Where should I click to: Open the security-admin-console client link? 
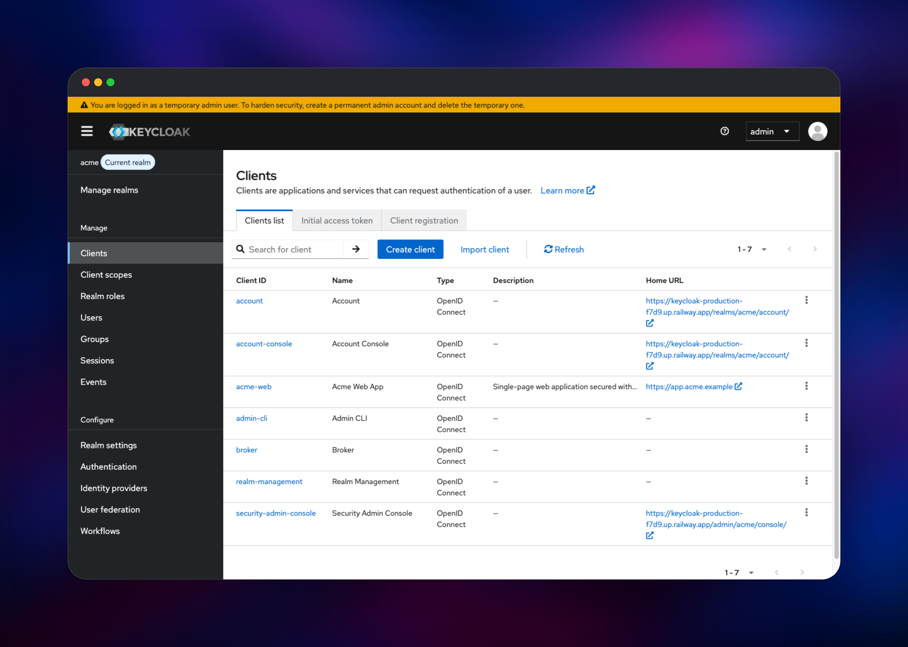(275, 513)
